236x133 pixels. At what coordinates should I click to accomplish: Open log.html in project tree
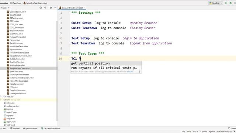point(8,109)
